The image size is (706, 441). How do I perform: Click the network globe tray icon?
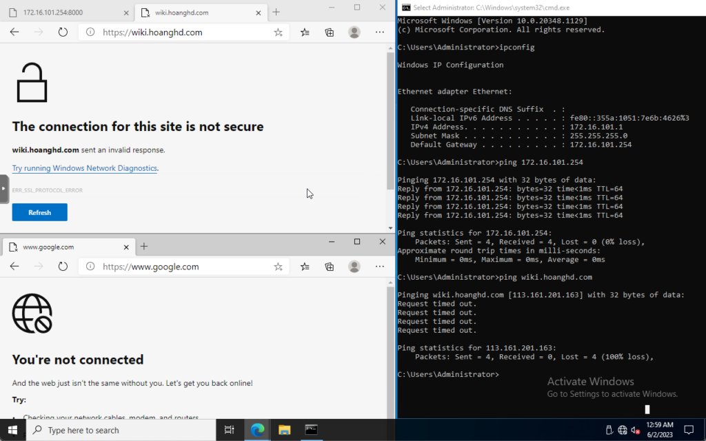coord(623,430)
